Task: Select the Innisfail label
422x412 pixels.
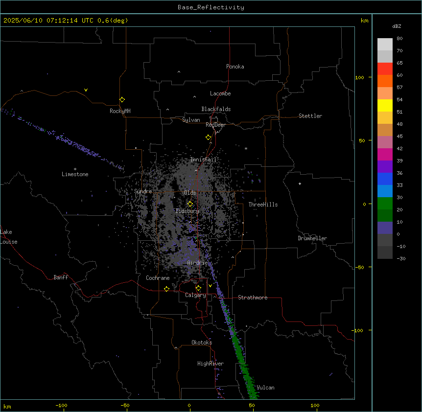Action: coord(203,160)
